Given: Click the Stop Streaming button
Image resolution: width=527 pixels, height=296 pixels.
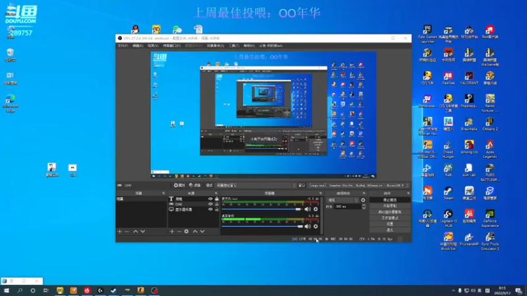Looking at the screenshot, I should pos(389,200).
